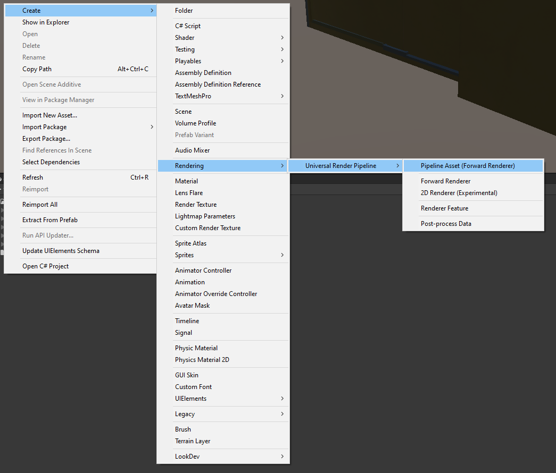Screen dimensions: 556x473
Task: Create a Brush asset
Action: pos(223,429)
